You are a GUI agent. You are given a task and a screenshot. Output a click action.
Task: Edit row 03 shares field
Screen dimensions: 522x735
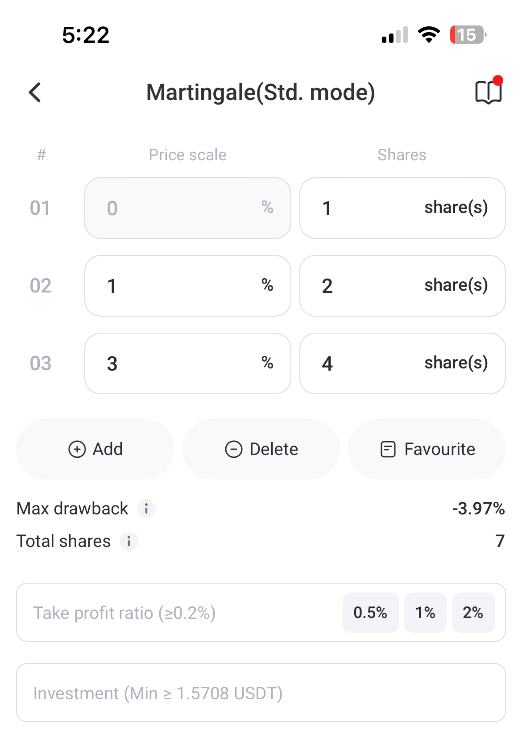coord(402,363)
